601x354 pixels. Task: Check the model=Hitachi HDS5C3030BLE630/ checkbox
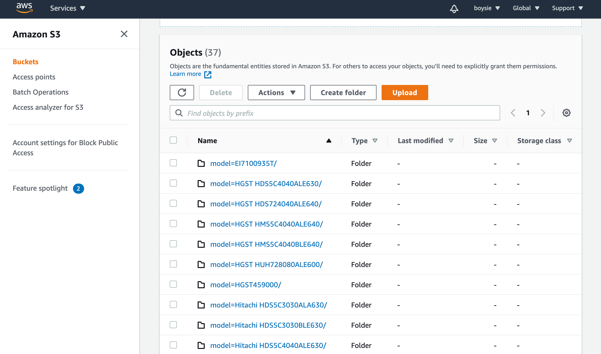[173, 325]
